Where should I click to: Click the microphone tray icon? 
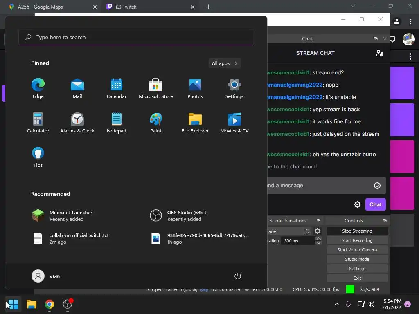(x=348, y=304)
